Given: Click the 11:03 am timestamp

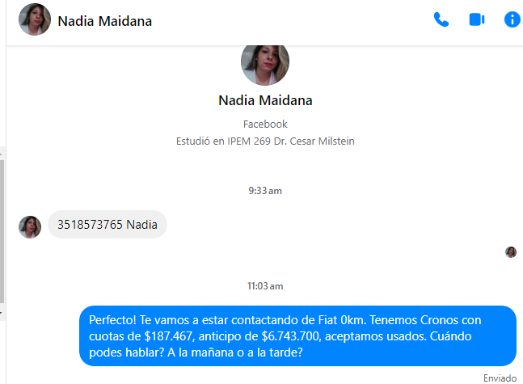Looking at the screenshot, I should coord(265,286).
